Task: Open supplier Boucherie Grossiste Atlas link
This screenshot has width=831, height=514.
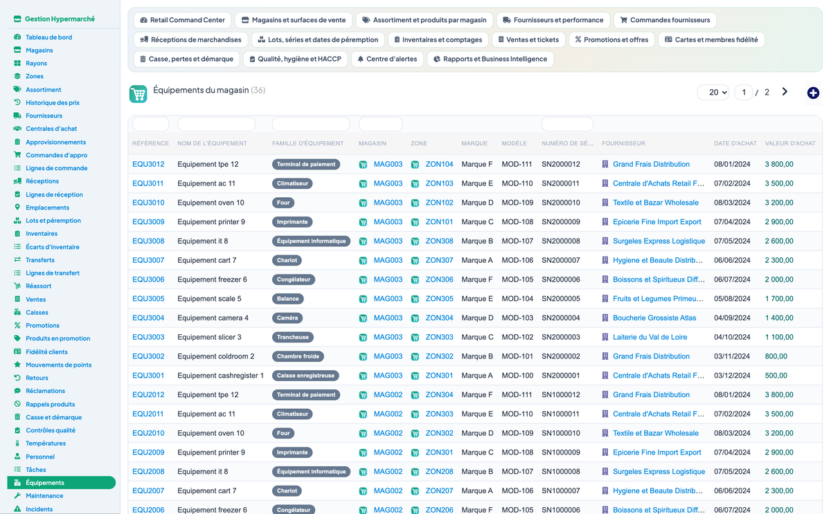Action: click(x=654, y=318)
